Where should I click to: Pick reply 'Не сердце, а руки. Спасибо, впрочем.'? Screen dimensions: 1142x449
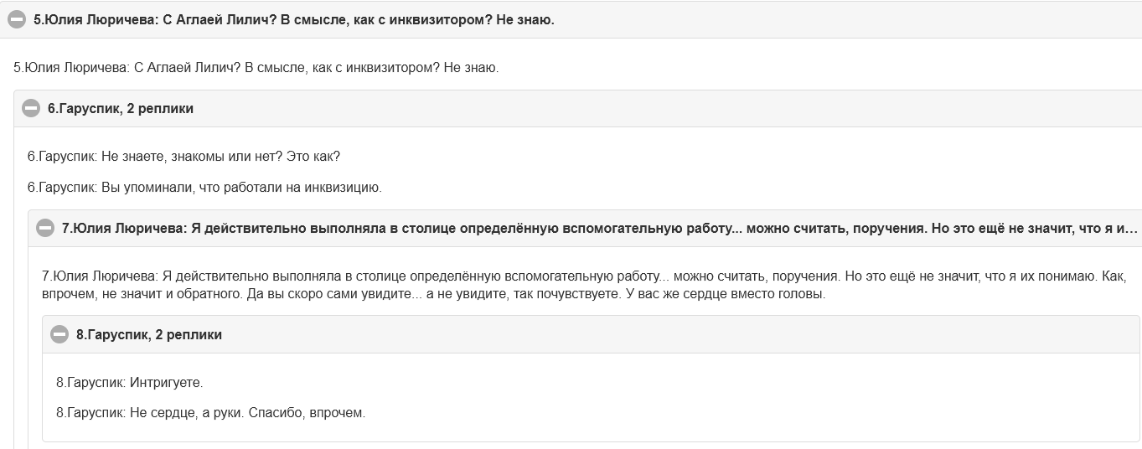211,413
